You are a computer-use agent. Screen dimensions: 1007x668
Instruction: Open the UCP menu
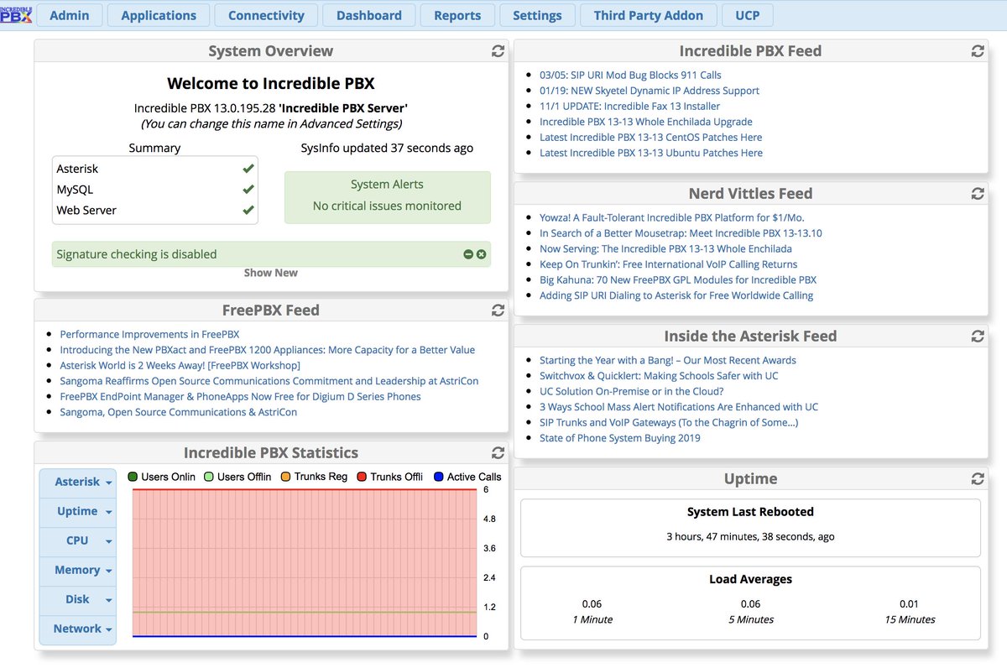(747, 15)
